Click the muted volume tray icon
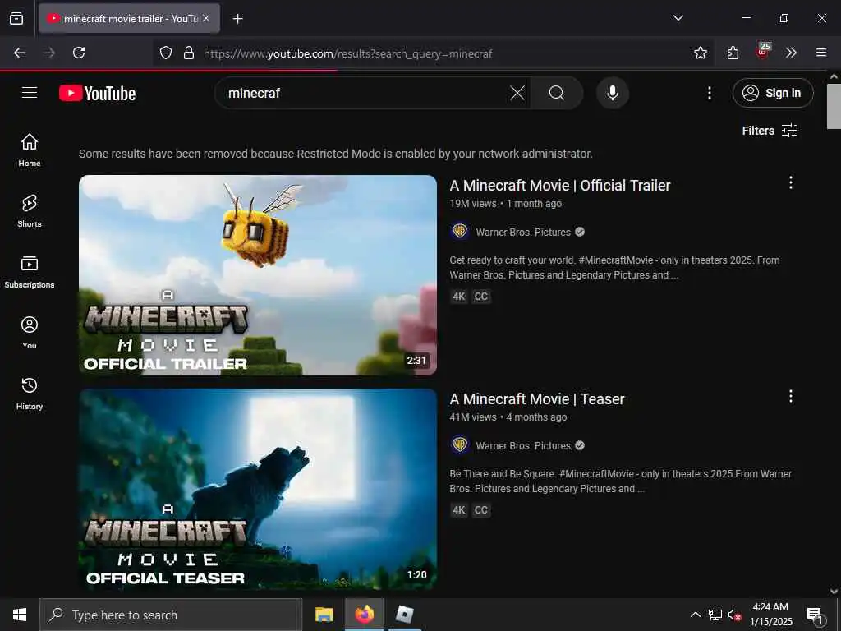This screenshot has width=841, height=631. (x=734, y=615)
